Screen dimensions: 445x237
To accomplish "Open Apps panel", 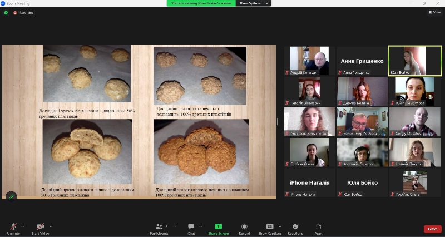I will pyautogui.click(x=318, y=229).
